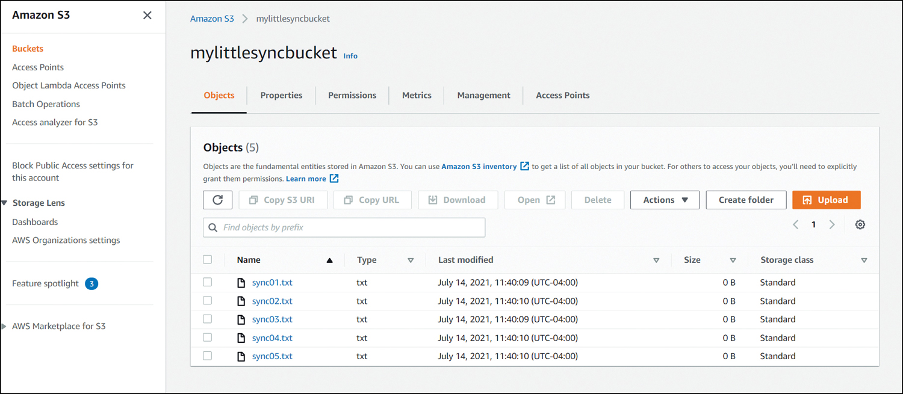Click Info link beside bucket name
Viewport: 903px width, 394px height.
click(x=350, y=56)
